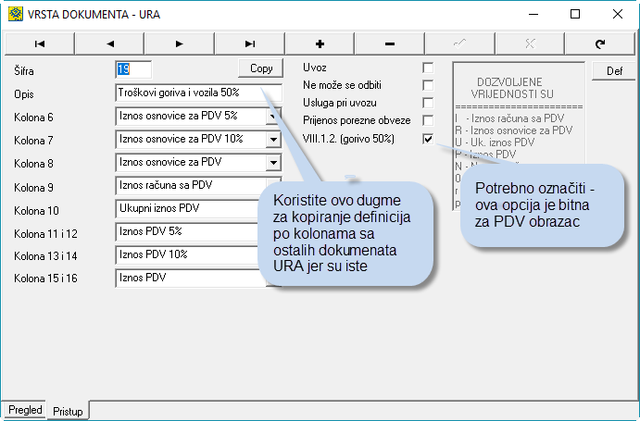Viewport: 640px width, 421px height.
Task: Click the application icon in title bar
Action: click(x=12, y=14)
